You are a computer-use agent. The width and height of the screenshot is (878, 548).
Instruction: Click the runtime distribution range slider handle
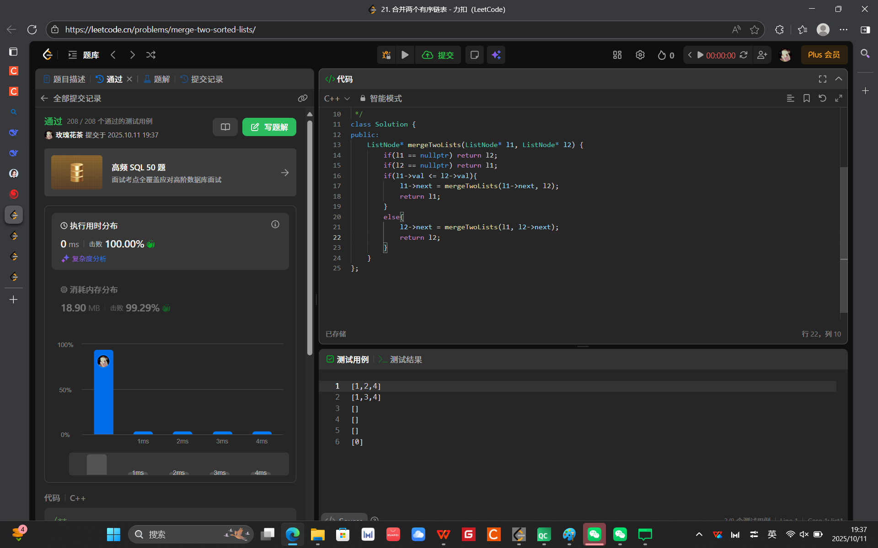click(x=96, y=464)
